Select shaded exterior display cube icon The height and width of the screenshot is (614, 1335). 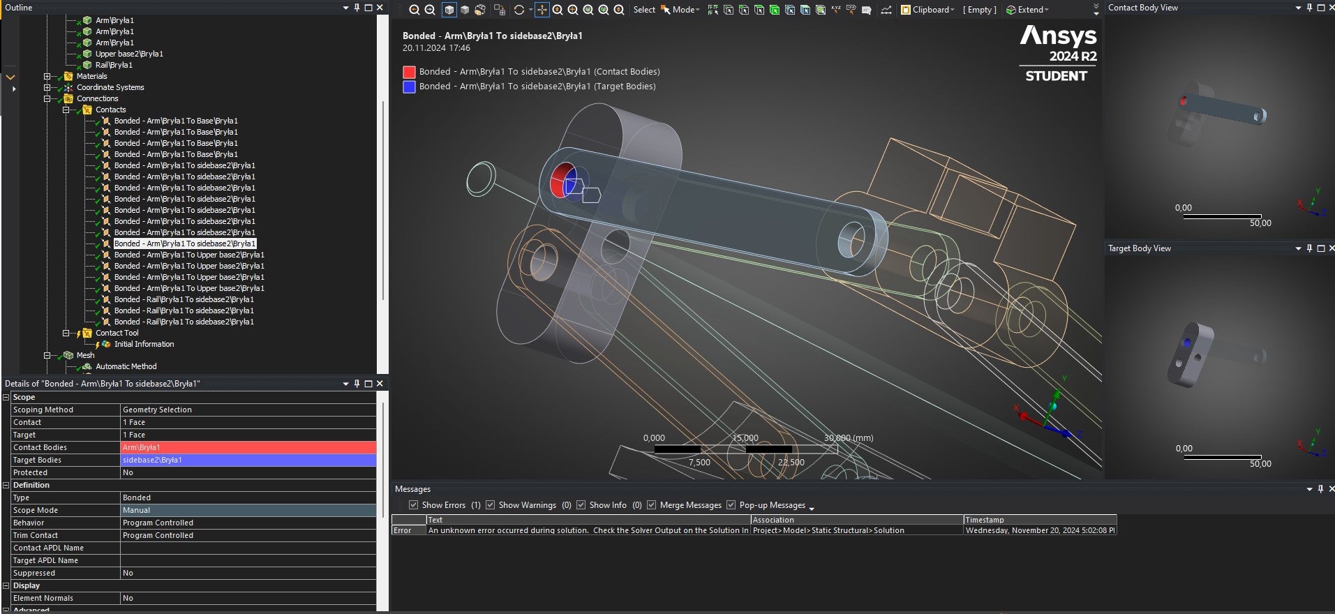465,10
